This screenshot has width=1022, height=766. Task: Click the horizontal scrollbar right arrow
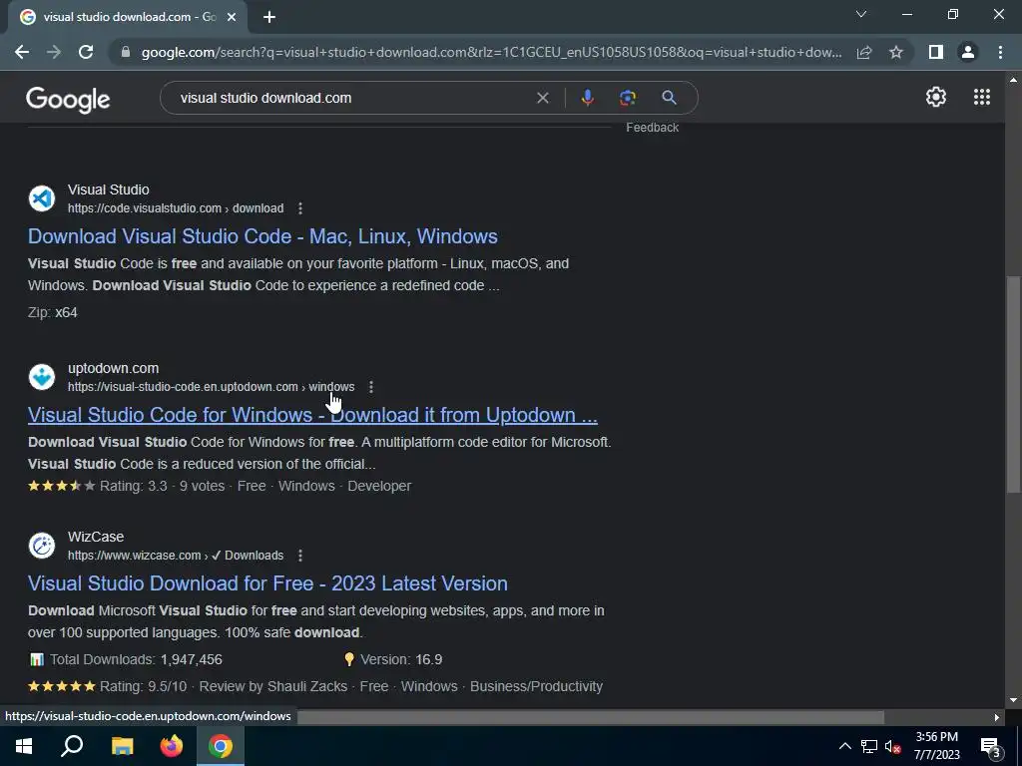tap(997, 717)
